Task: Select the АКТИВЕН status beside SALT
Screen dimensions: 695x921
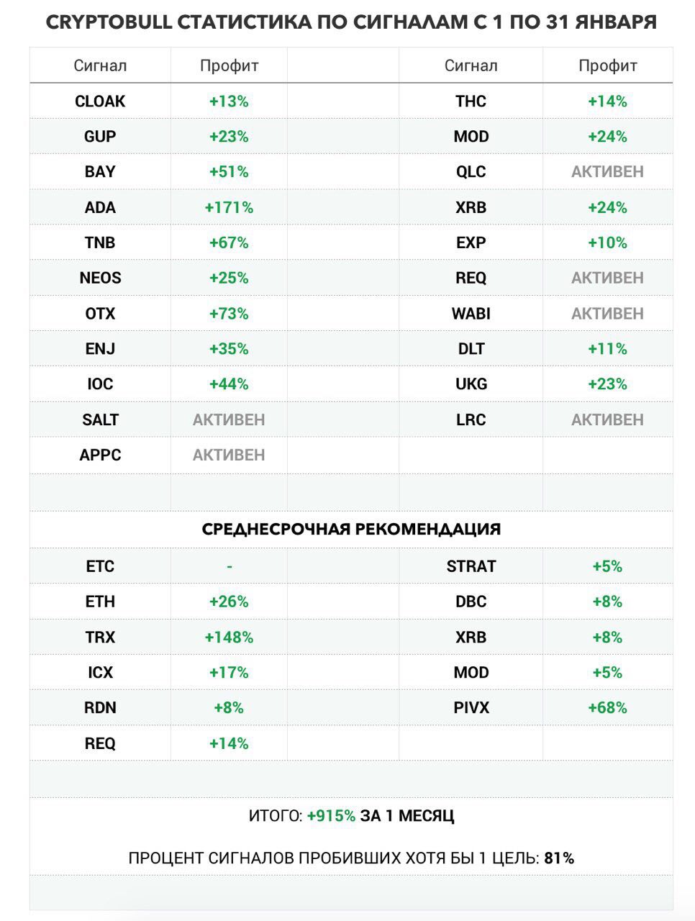Action: [x=229, y=419]
